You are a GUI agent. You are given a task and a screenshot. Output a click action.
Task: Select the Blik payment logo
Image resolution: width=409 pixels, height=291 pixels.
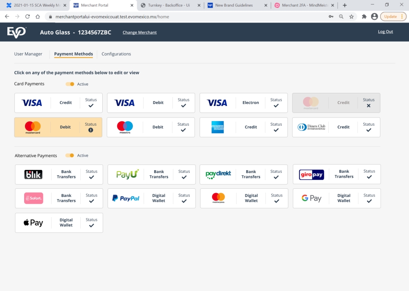point(33,174)
